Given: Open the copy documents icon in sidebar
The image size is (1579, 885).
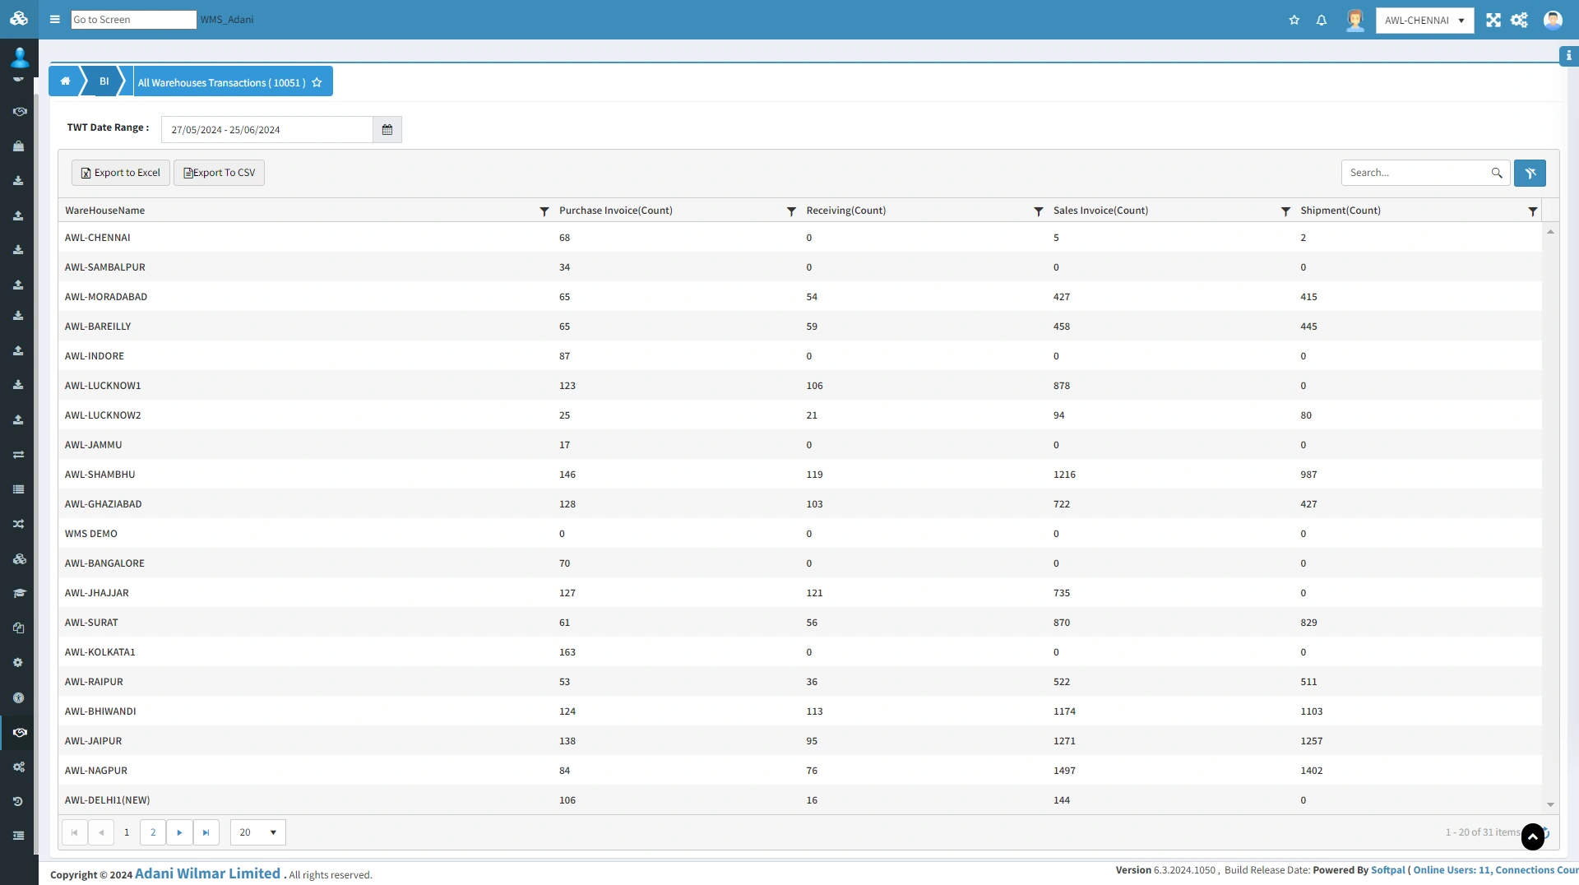Looking at the screenshot, I should click(18, 628).
